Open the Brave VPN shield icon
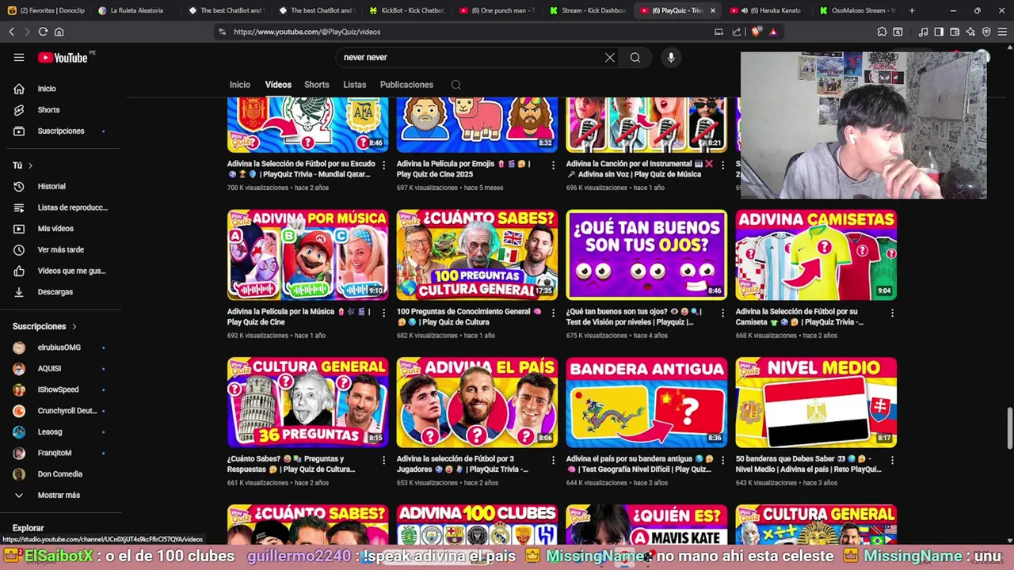Image resolution: width=1014 pixels, height=570 pixels. pos(986,32)
